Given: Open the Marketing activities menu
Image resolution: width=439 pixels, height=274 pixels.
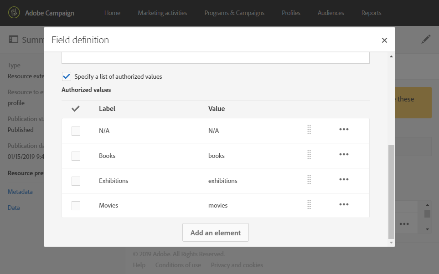Looking at the screenshot, I should pyautogui.click(x=162, y=13).
